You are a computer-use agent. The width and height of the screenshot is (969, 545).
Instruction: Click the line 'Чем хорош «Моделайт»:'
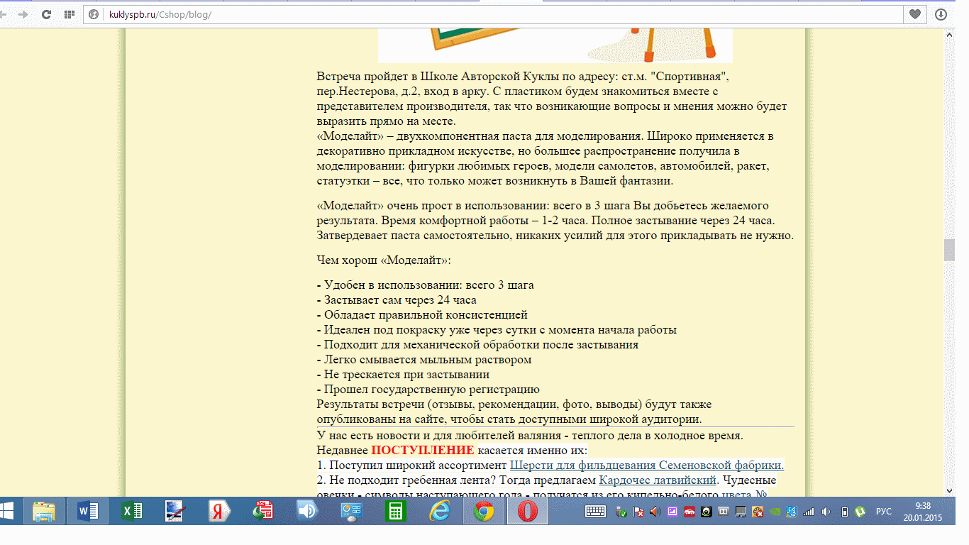click(384, 260)
